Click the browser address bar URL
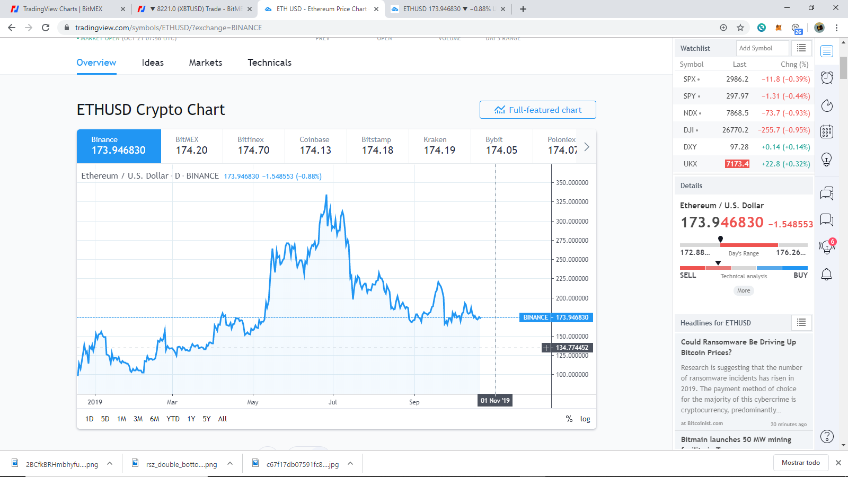The height and width of the screenshot is (477, 848). click(169, 28)
